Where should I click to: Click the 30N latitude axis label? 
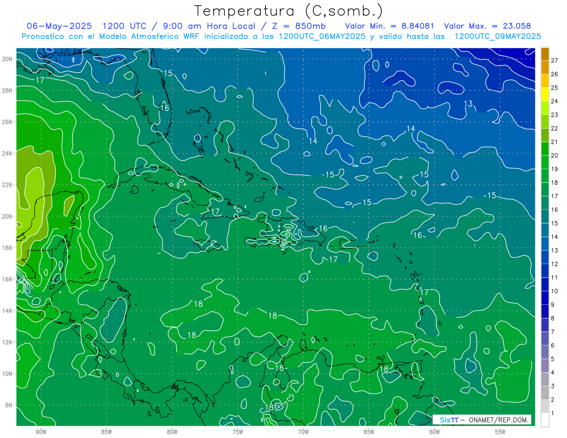pos(8,59)
